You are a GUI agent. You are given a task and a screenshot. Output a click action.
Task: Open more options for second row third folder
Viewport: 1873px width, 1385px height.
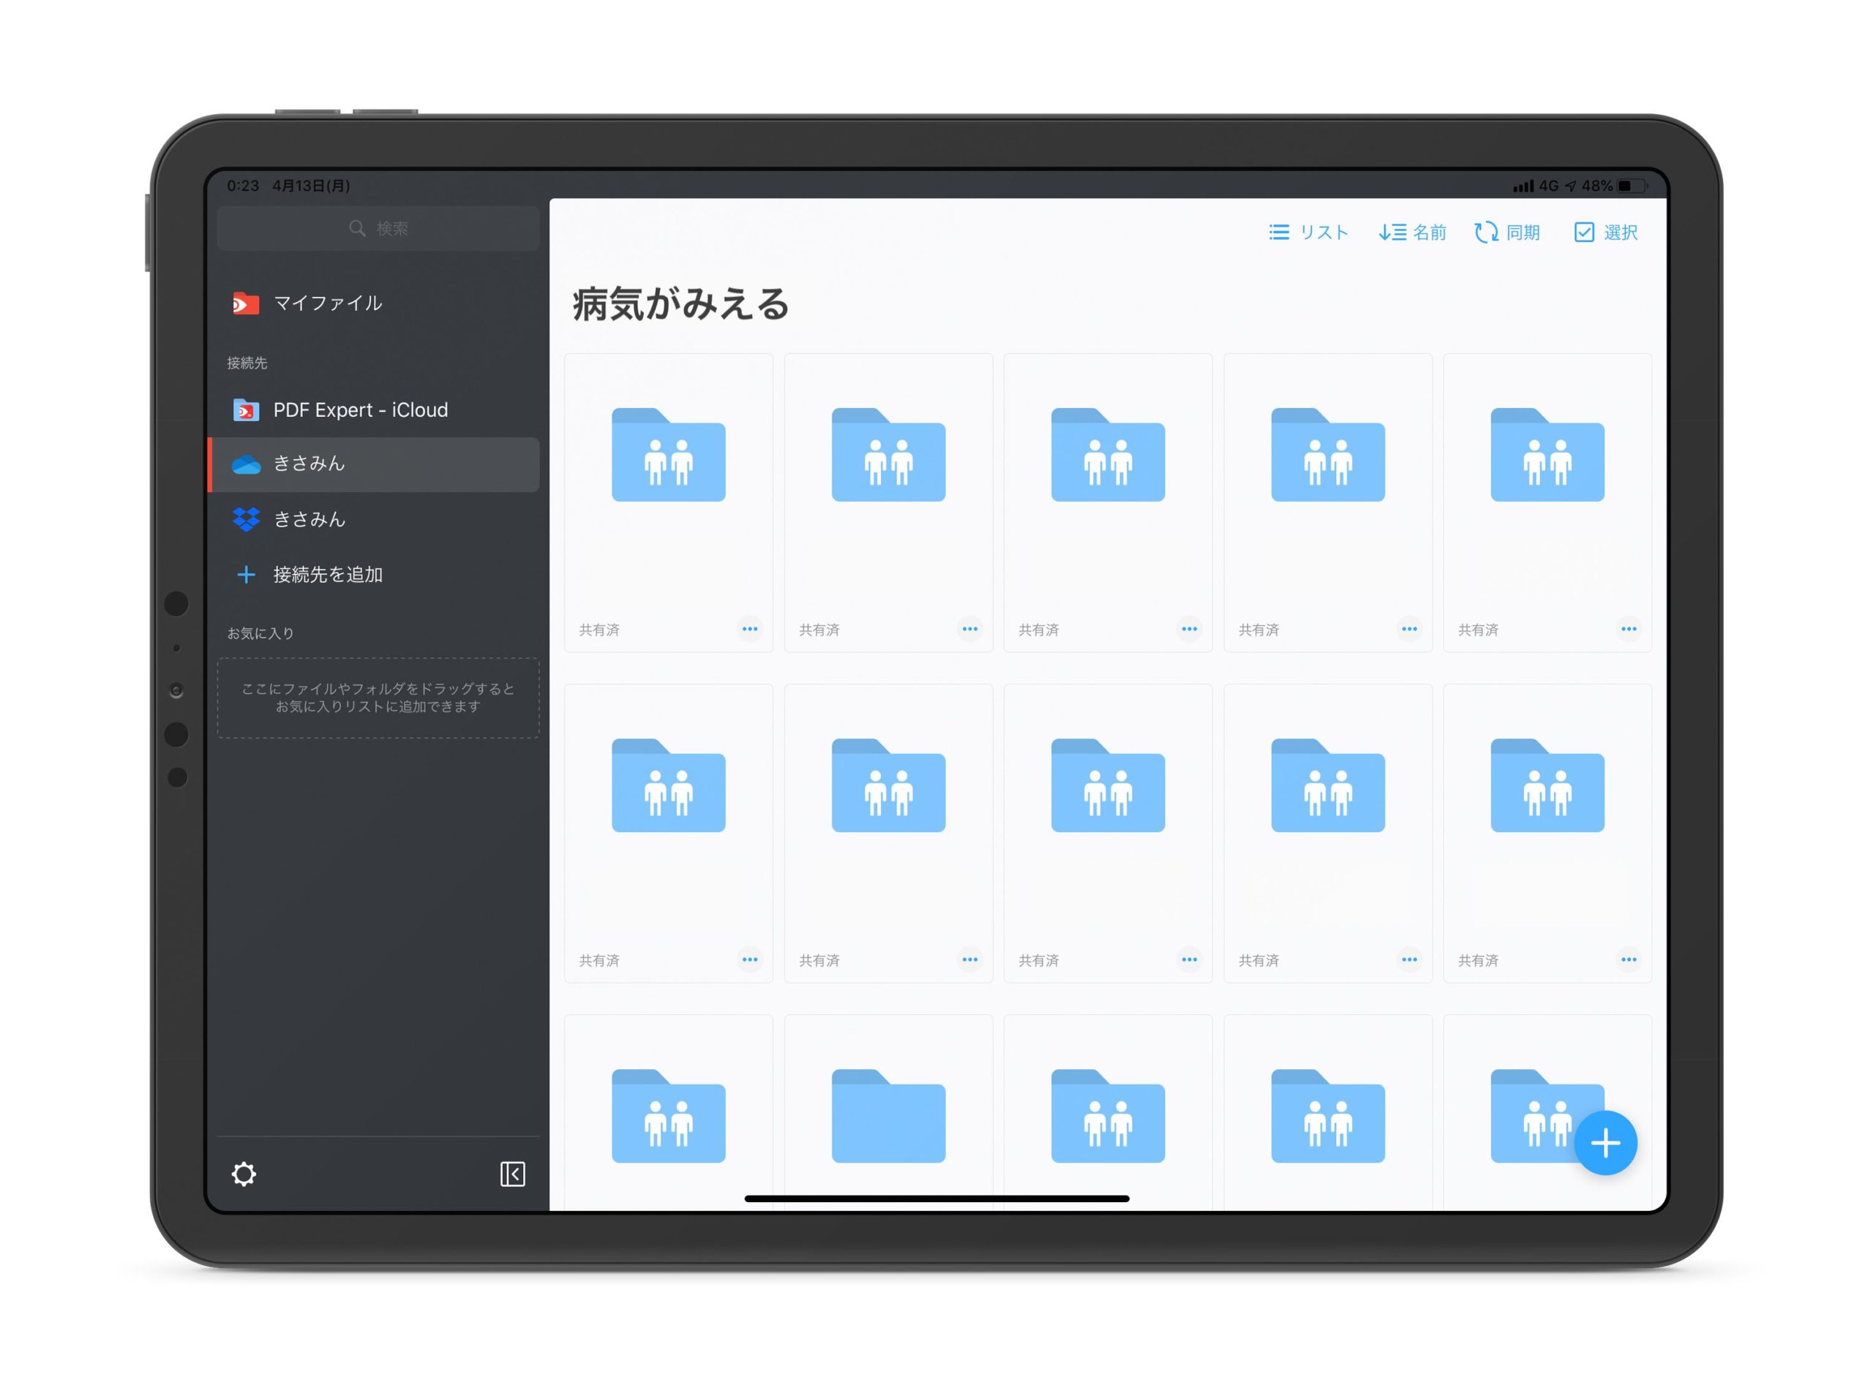click(x=1190, y=959)
